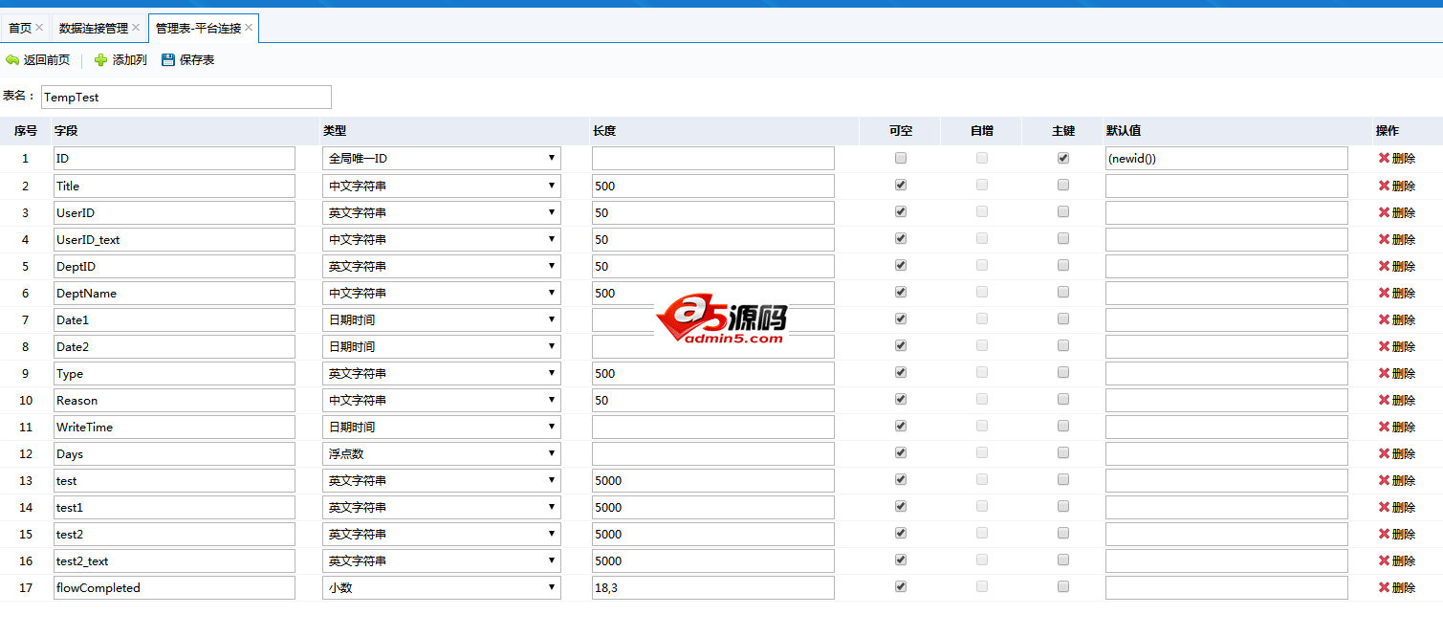Viewport: 1443px width, 637px height.
Task: Click the green plus icon for 添加列
Action: (101, 60)
